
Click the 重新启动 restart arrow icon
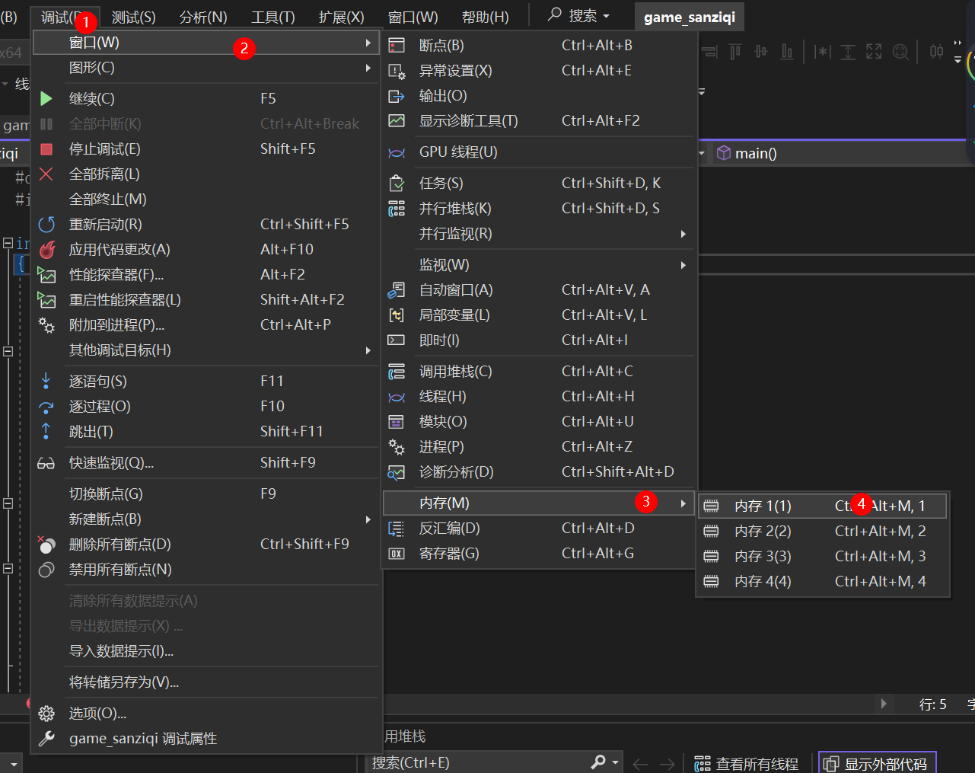(46, 225)
